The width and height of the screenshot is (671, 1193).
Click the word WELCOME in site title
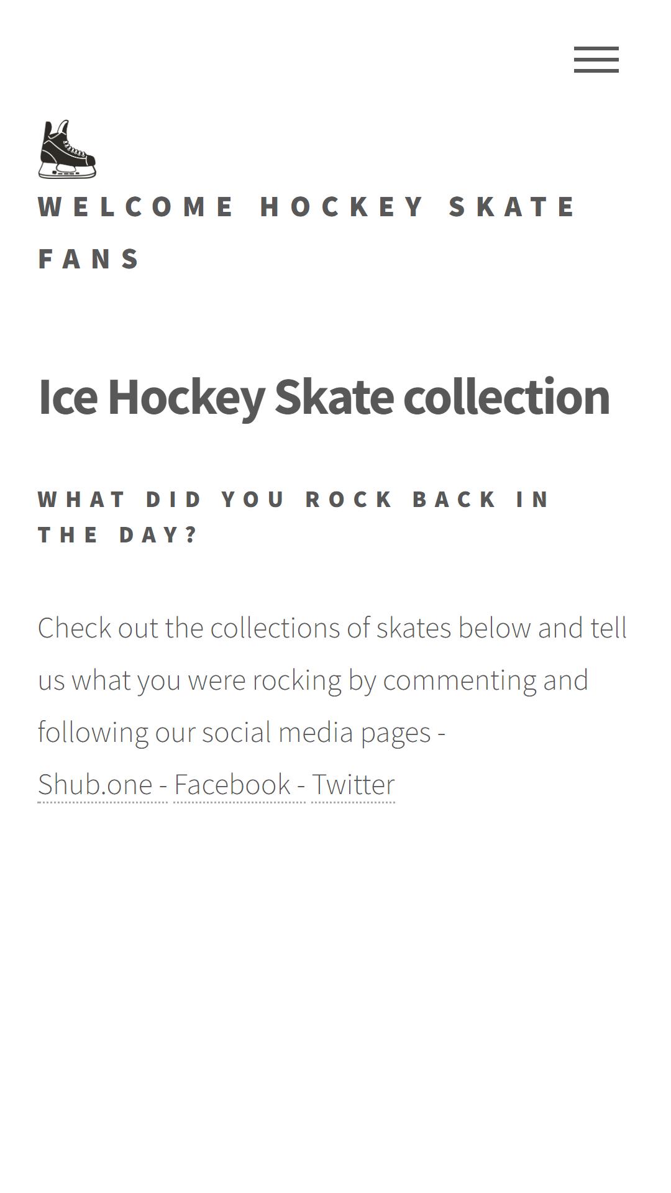pos(135,206)
